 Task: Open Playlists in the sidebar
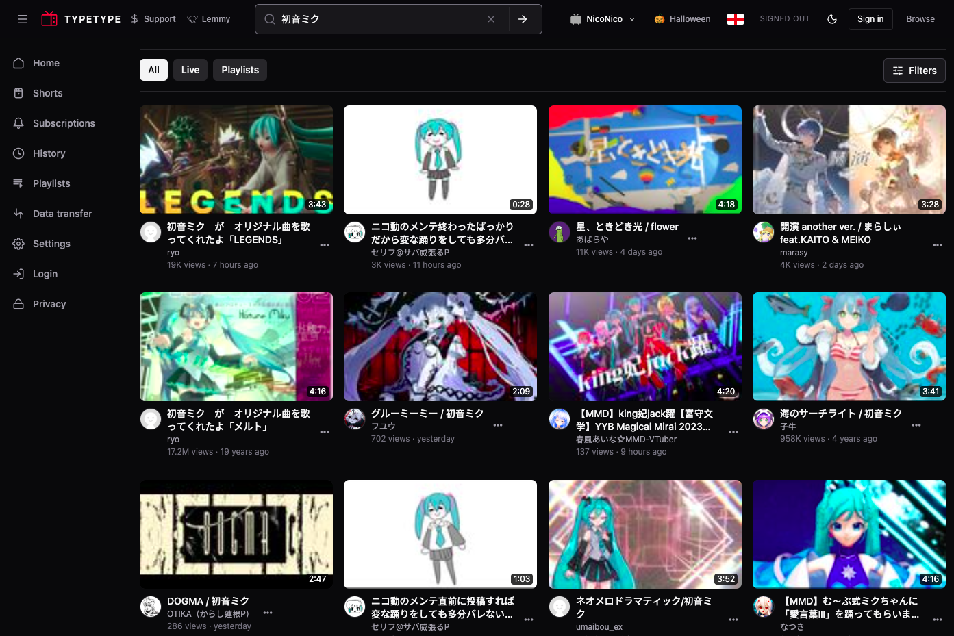point(65,183)
